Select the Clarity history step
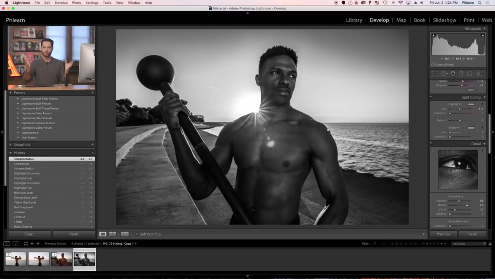The image size is (495, 279). point(52,222)
